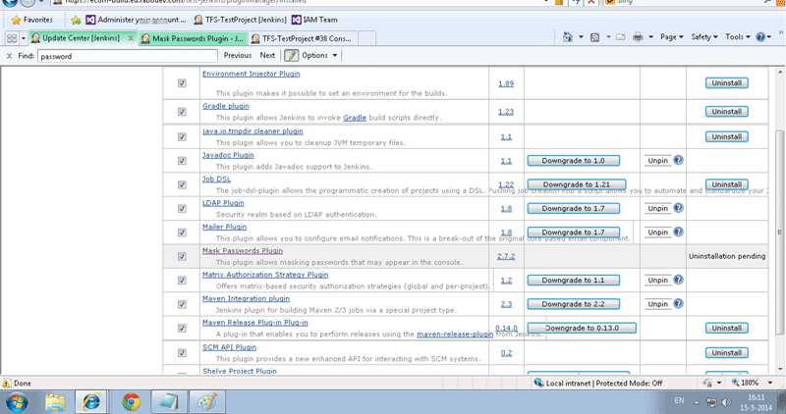Expand the Quick Tabs list arrow

pyautogui.click(x=23, y=38)
